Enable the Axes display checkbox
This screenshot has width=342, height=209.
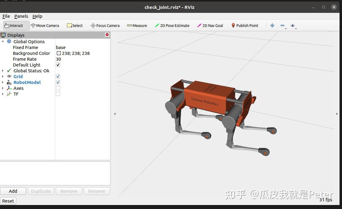58,88
